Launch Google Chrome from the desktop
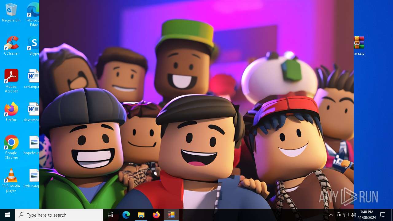393x221 pixels. coord(11,147)
